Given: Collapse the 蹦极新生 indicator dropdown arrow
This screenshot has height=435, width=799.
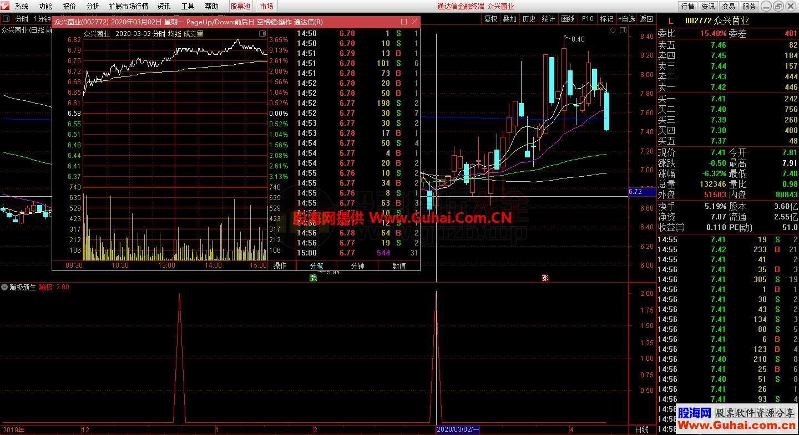Looking at the screenshot, I should [x=4, y=287].
